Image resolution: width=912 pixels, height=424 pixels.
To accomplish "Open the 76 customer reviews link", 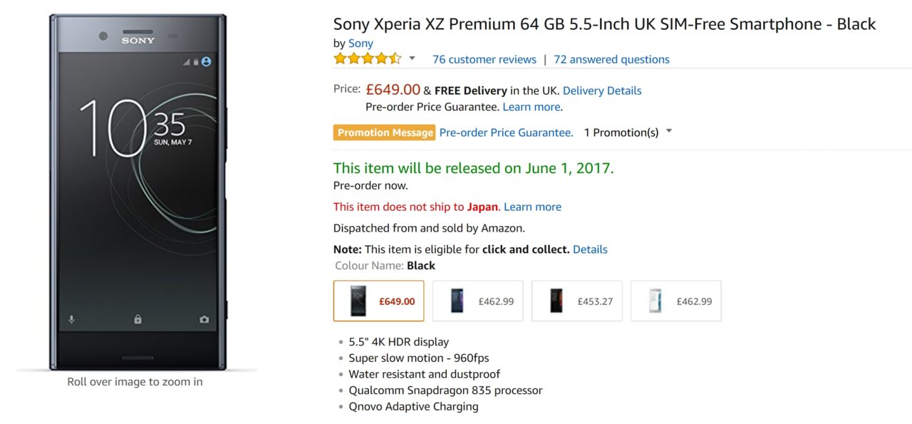I will pos(484,60).
